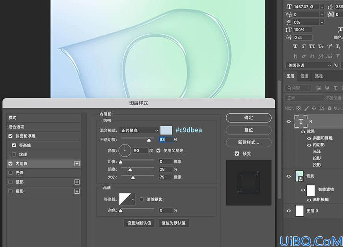Enable 消除锯齿 checkbox
Viewport: 343px width, 247px height.
click(142, 199)
